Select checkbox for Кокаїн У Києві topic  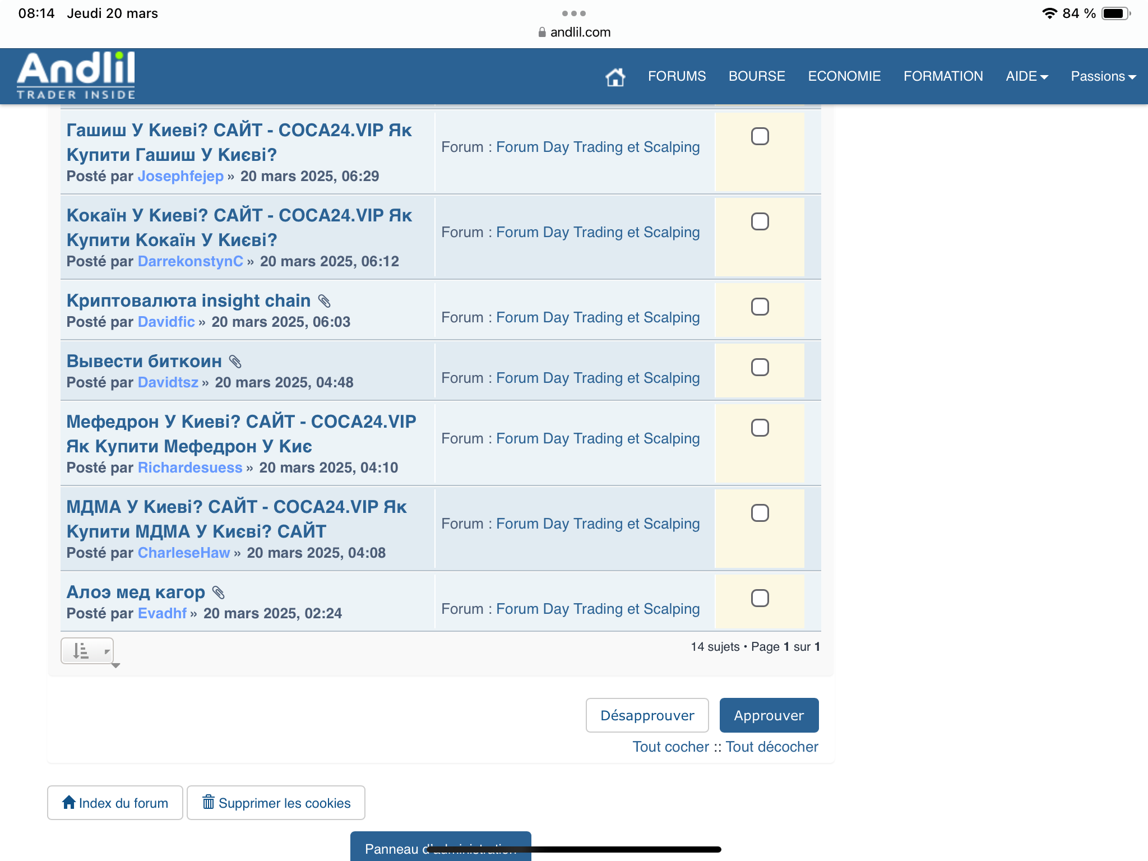[760, 221]
